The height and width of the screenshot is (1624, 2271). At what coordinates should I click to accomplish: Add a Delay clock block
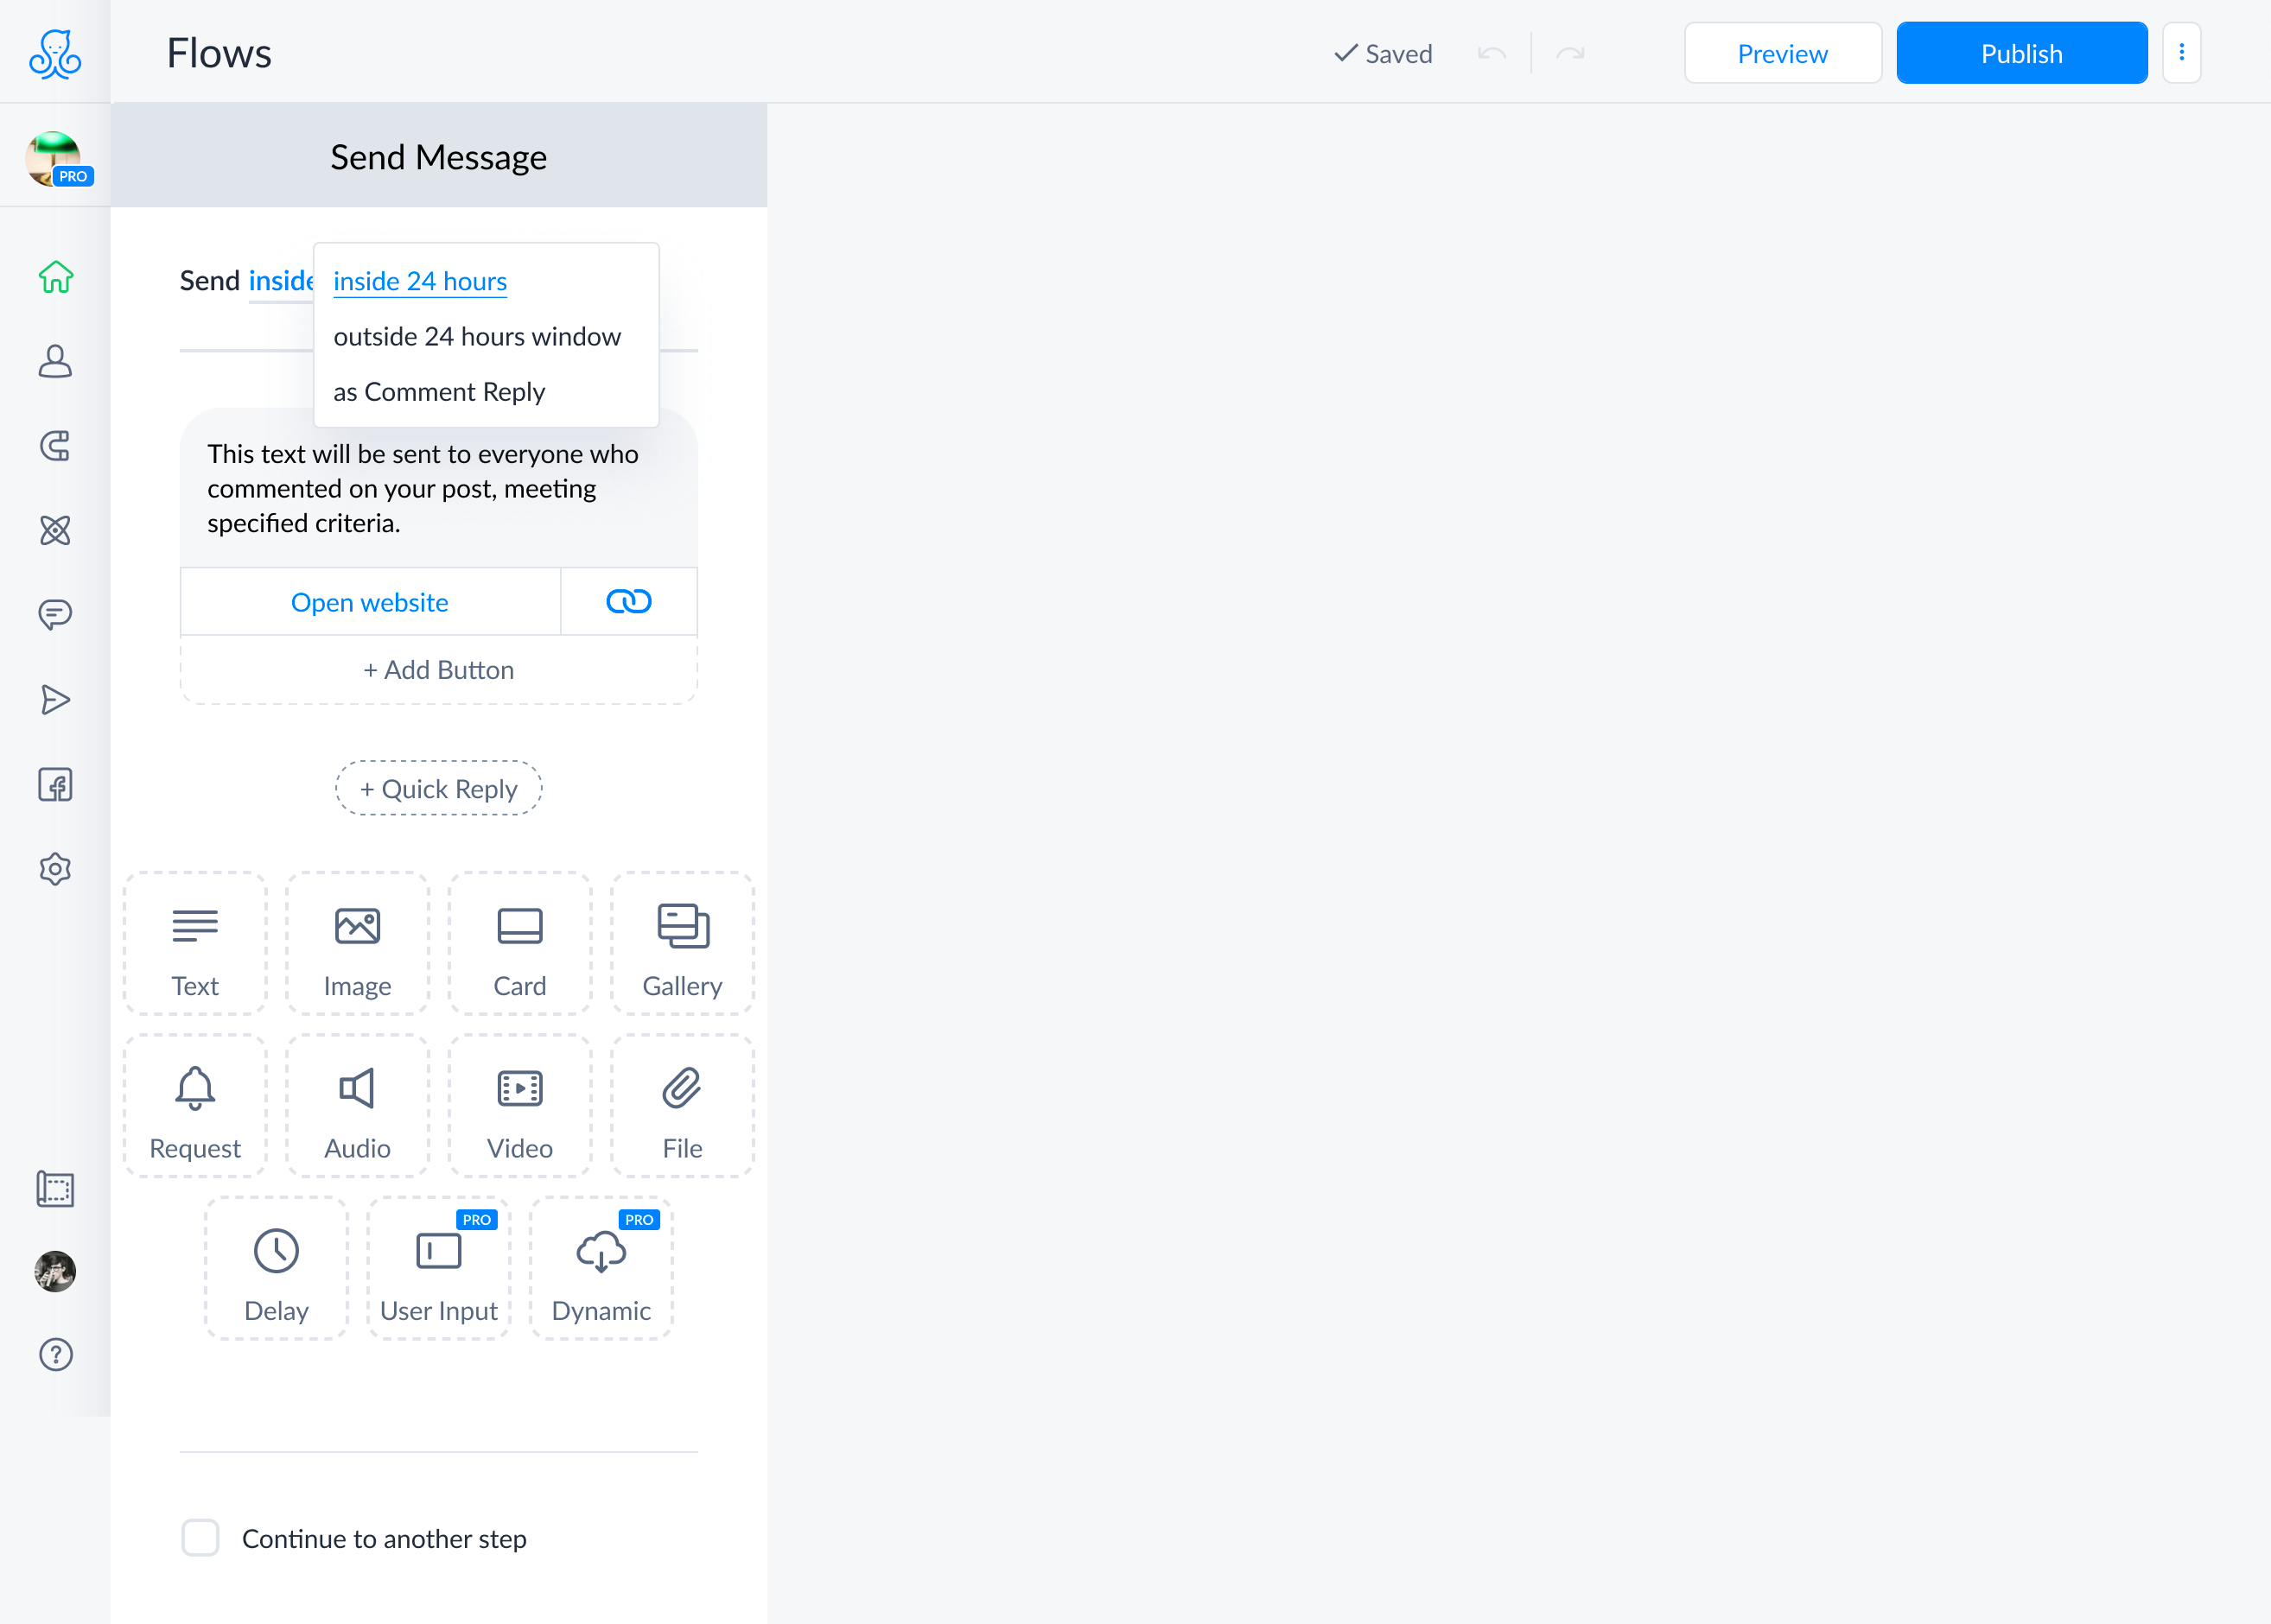pyautogui.click(x=277, y=1269)
